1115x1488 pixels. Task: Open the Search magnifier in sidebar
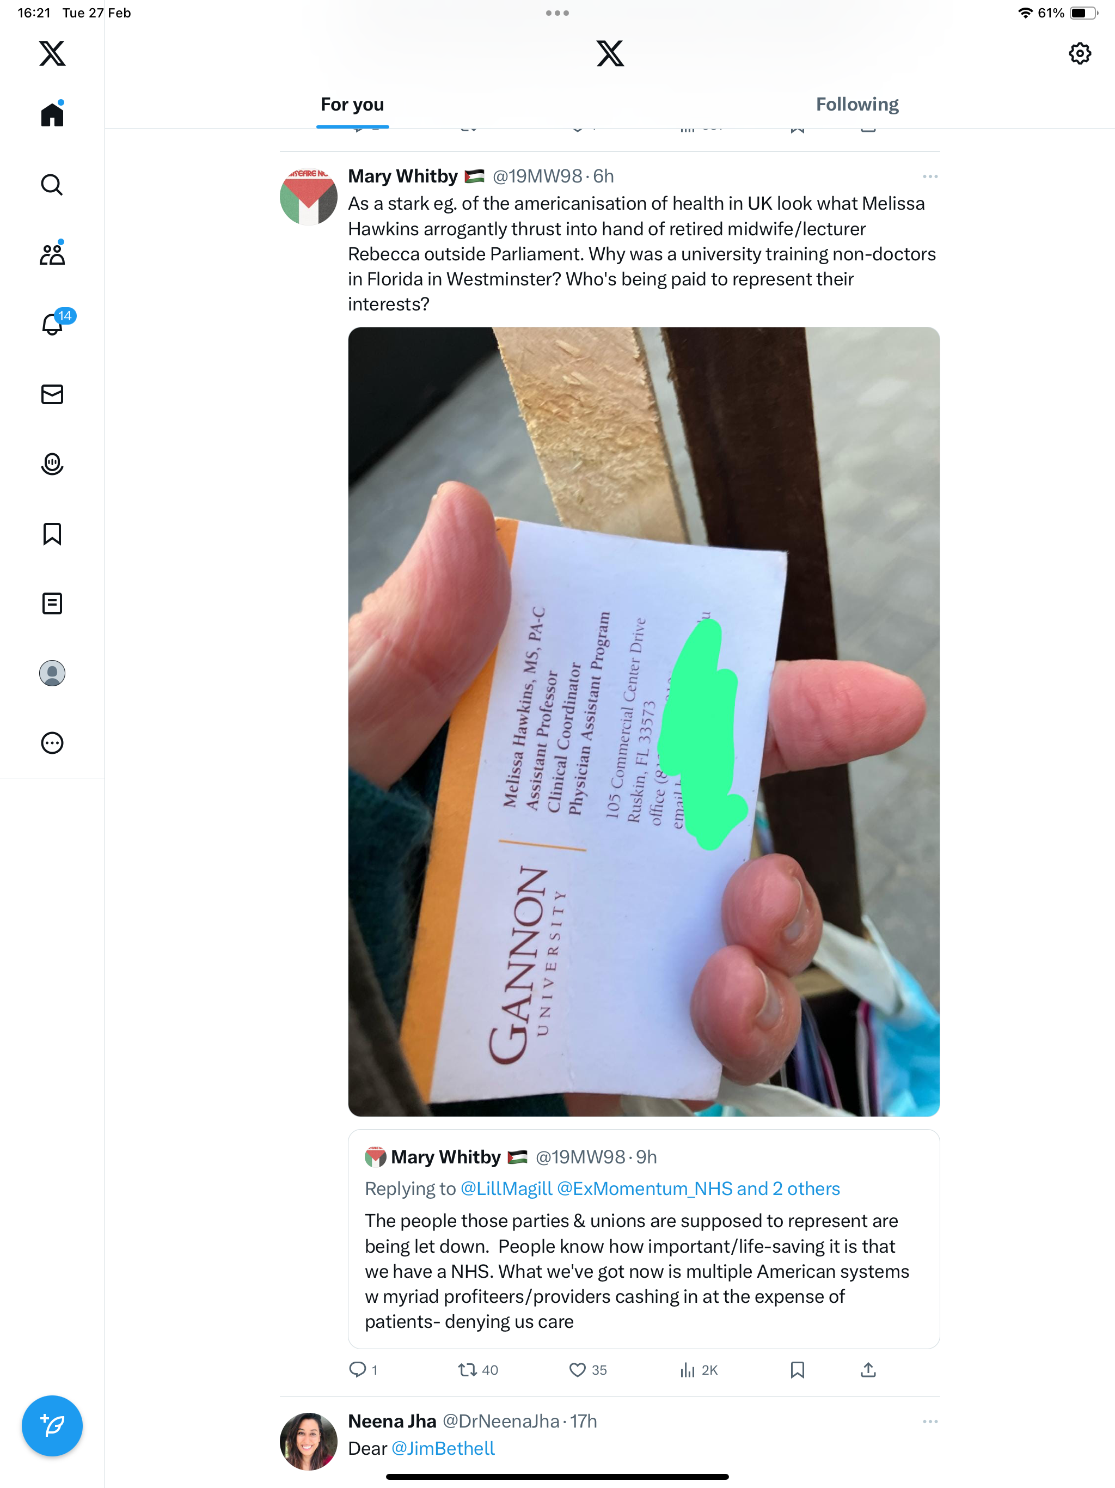(52, 184)
